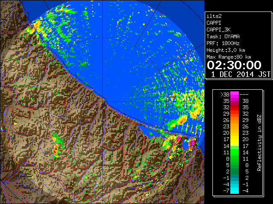Click the orange 26 to 29 dBZ swatch
The height and width of the screenshot is (204, 273).
(x=235, y=120)
